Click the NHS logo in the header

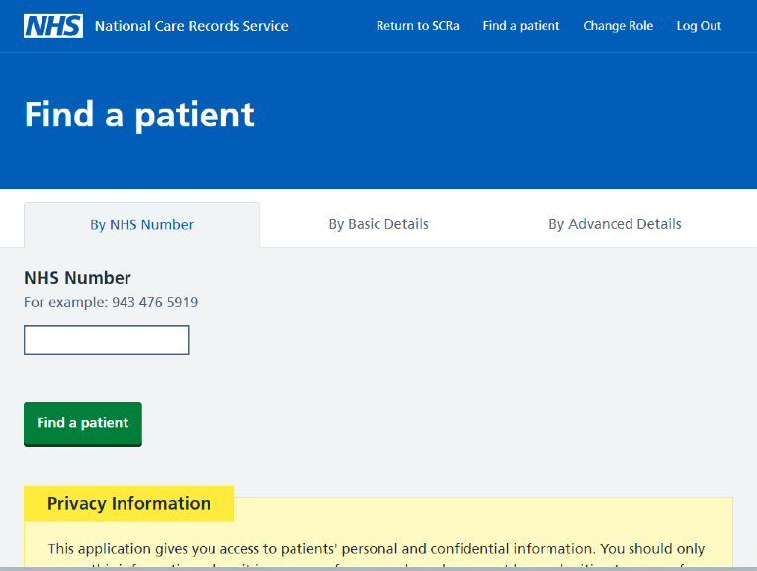pyautogui.click(x=53, y=26)
